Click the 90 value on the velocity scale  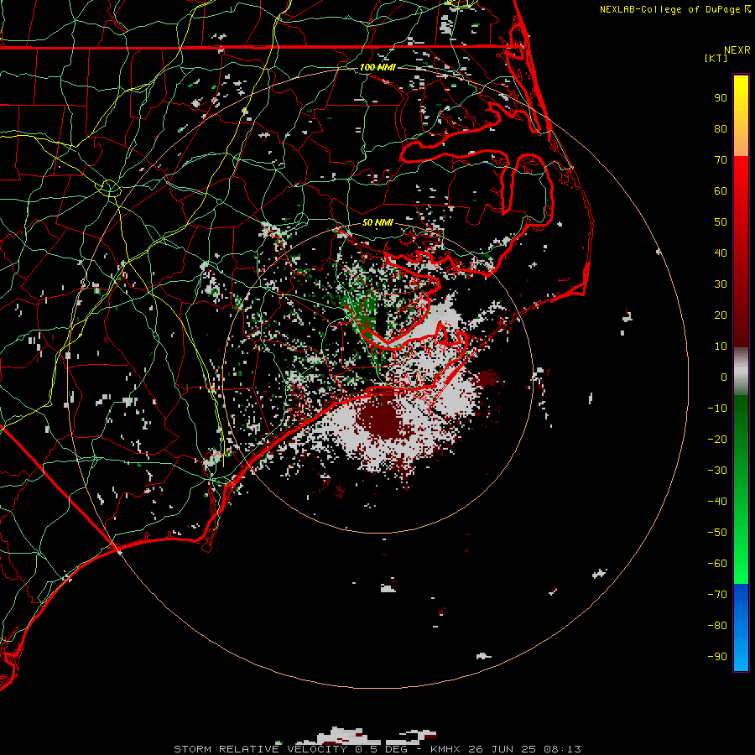pyautogui.click(x=721, y=98)
